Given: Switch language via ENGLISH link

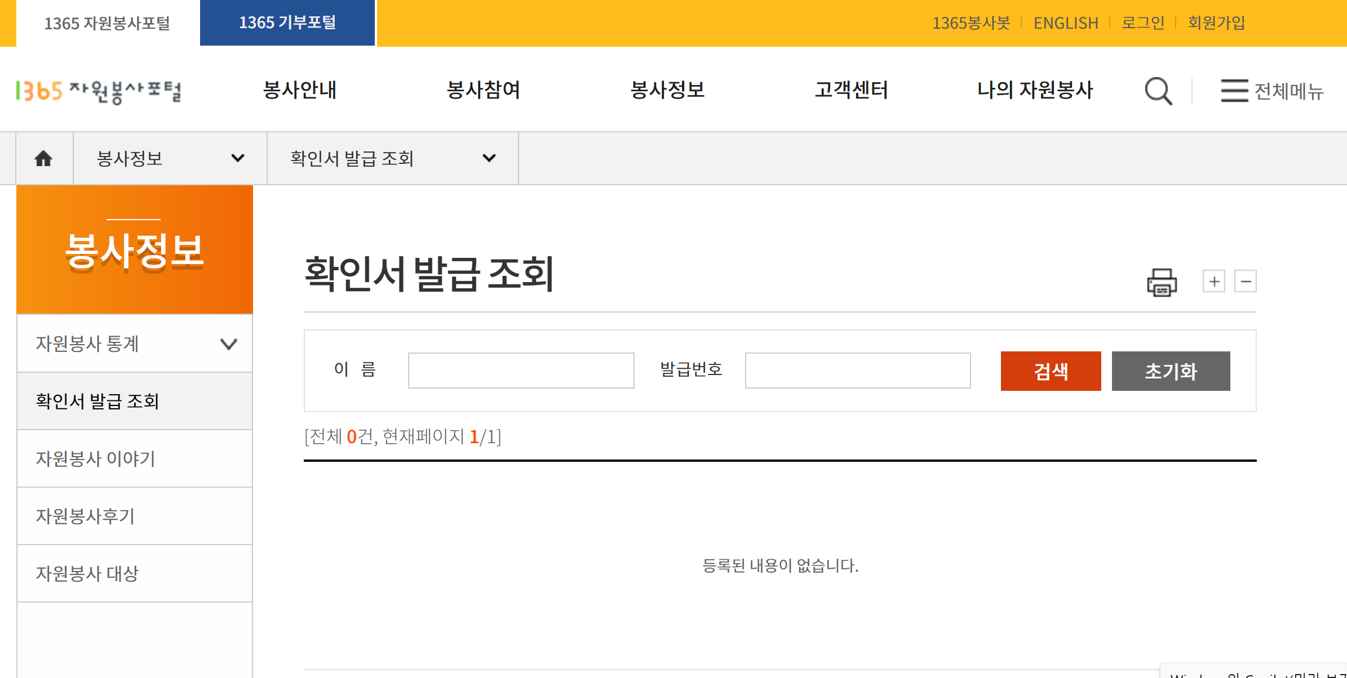Looking at the screenshot, I should pos(1065,23).
